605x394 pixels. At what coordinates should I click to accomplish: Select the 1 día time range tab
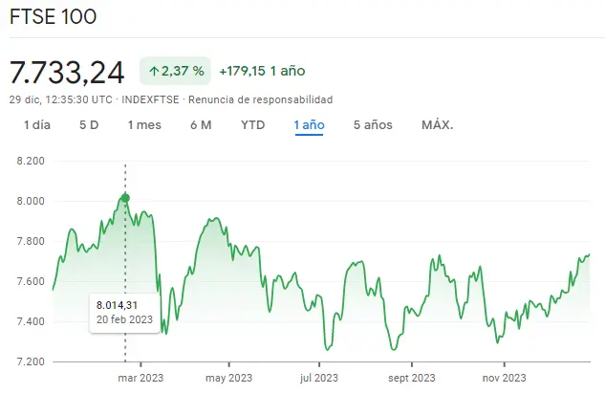tap(37, 125)
